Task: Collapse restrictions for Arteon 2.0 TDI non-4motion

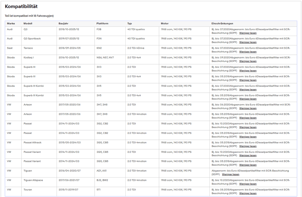Action: pyautogui.click(x=248, y=108)
